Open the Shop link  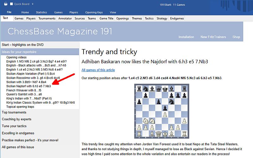tap(236, 37)
